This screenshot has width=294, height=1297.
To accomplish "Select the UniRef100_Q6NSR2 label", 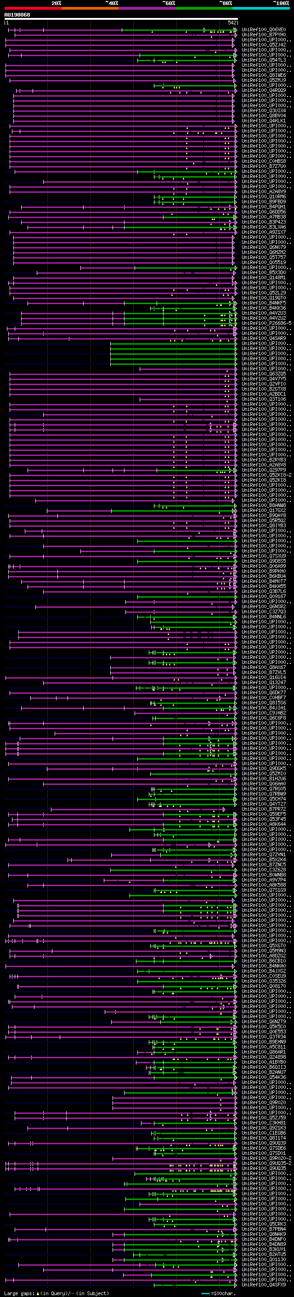I will click(264, 606).
